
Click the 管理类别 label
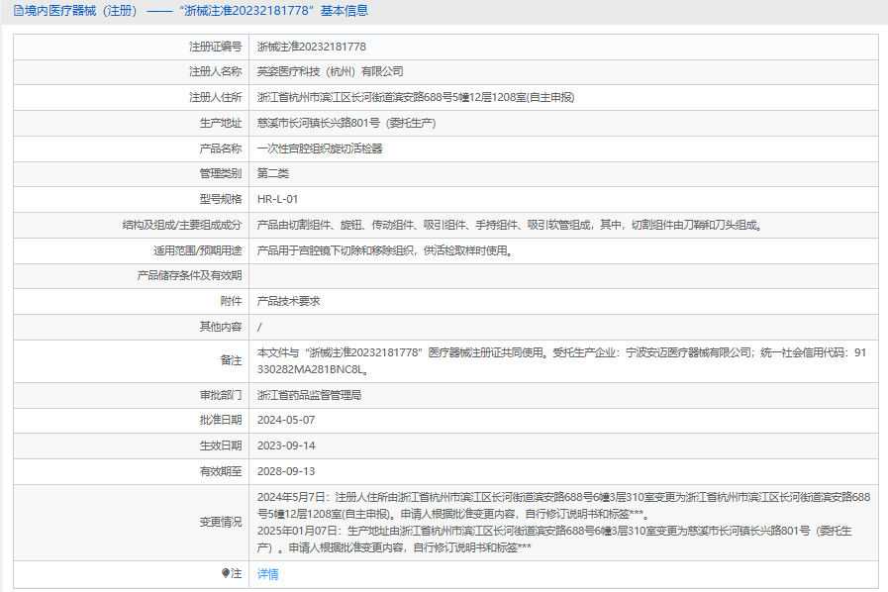(221, 173)
